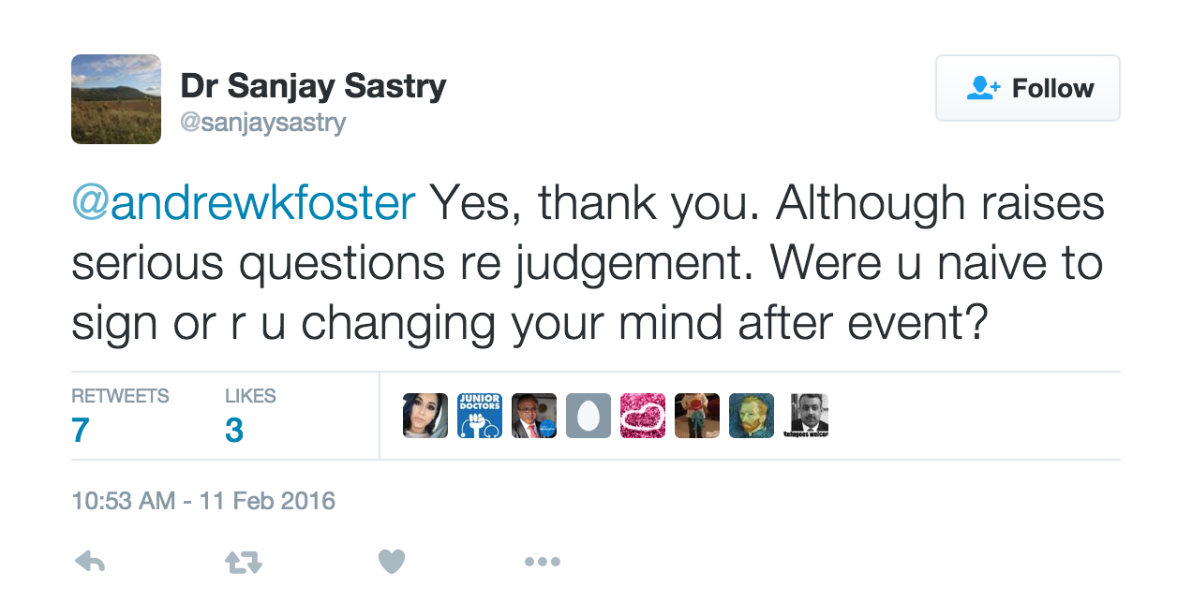The width and height of the screenshot is (1192, 616).
Task: Click the man in suit avatar
Action: 534,416
